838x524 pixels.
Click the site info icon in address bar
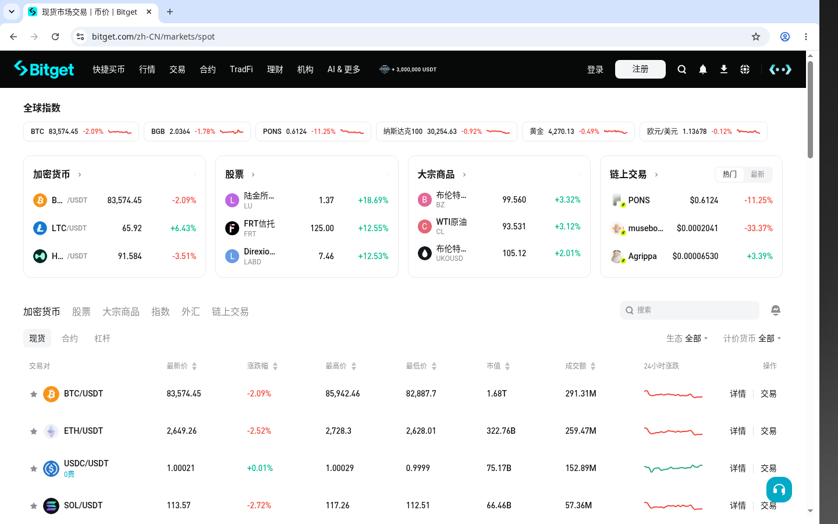coord(80,37)
